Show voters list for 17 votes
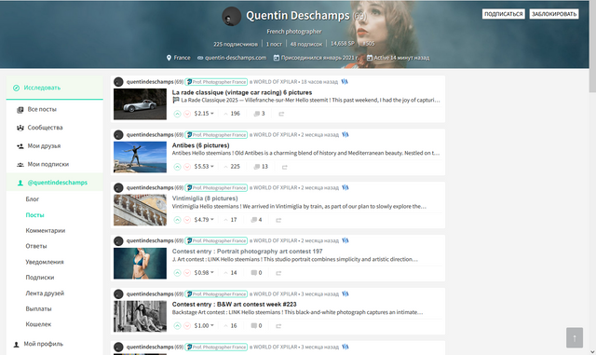The image size is (596, 355). 230,220
